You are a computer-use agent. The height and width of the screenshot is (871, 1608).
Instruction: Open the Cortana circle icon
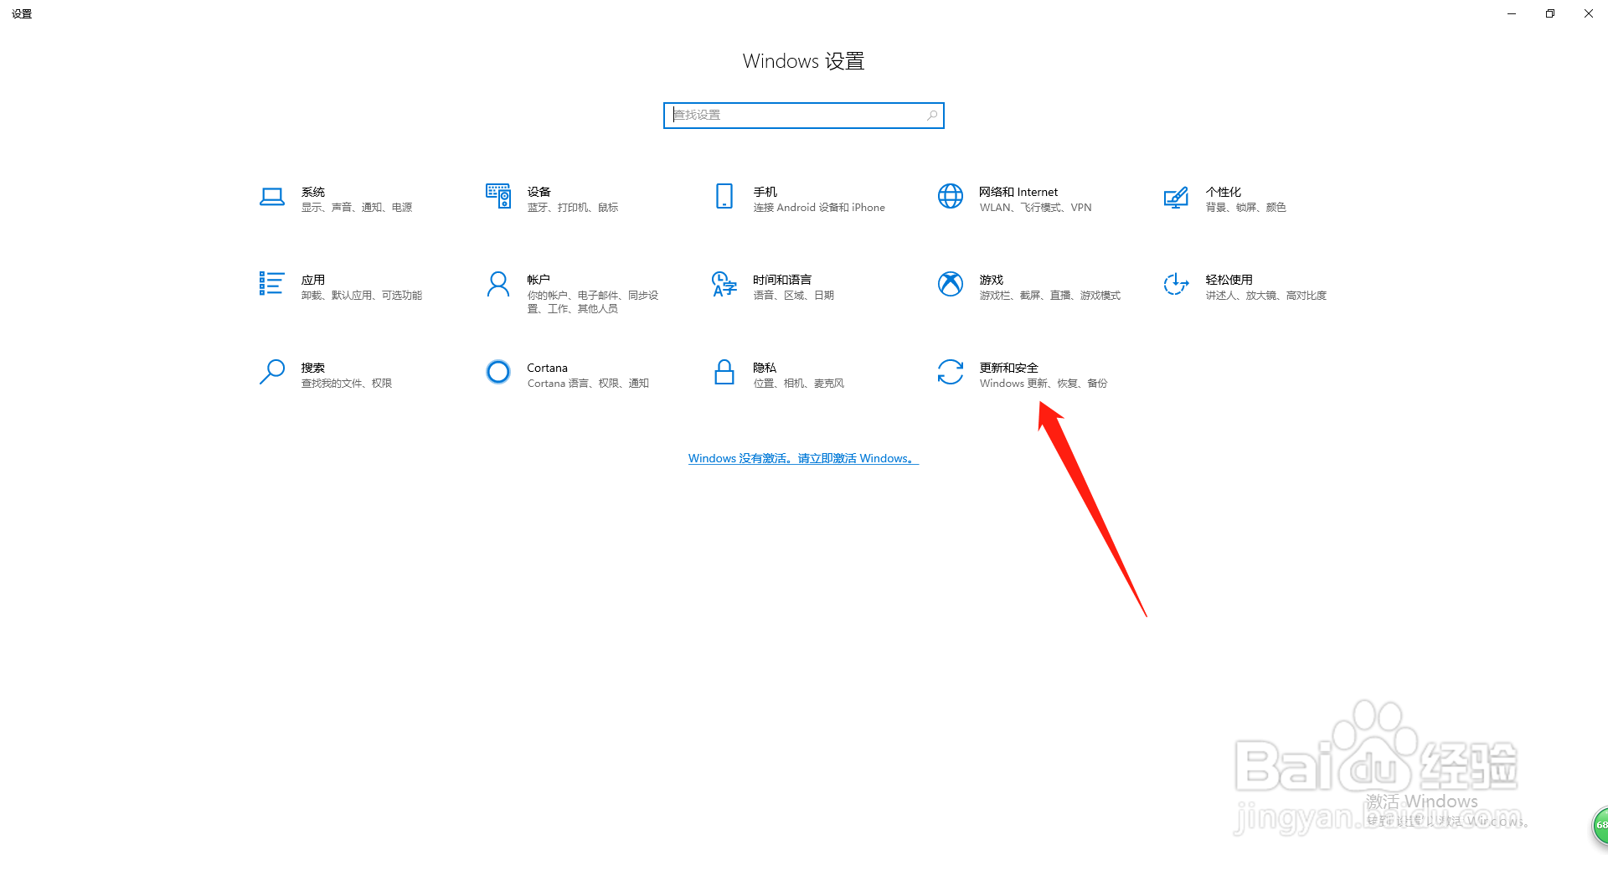[x=498, y=372]
